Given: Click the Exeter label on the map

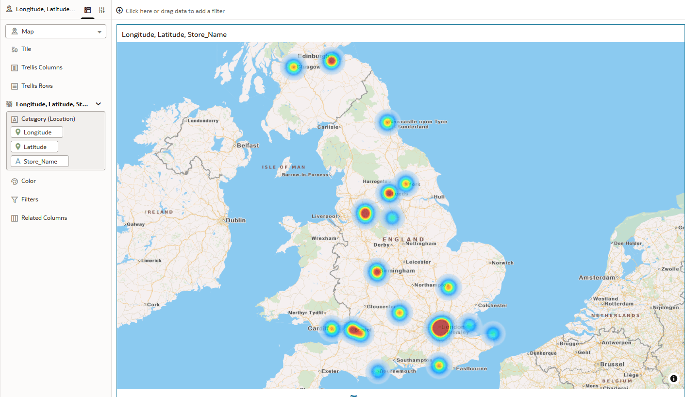Looking at the screenshot, I should coord(330,371).
